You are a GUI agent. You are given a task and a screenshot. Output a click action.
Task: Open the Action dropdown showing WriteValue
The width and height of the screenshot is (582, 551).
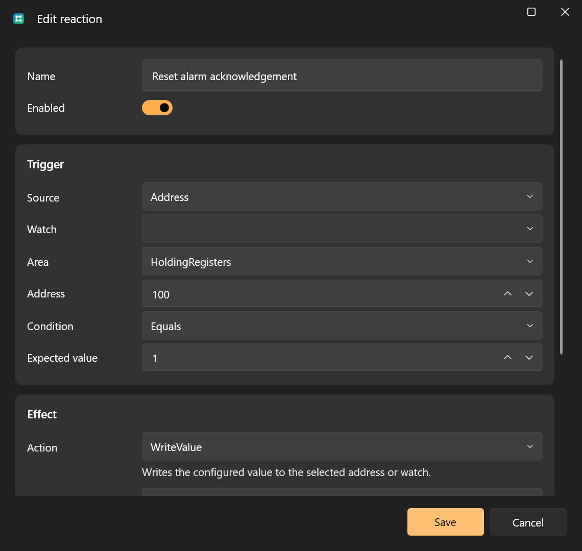coord(342,447)
